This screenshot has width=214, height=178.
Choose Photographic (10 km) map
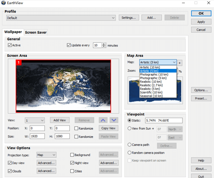[x=158, y=75]
